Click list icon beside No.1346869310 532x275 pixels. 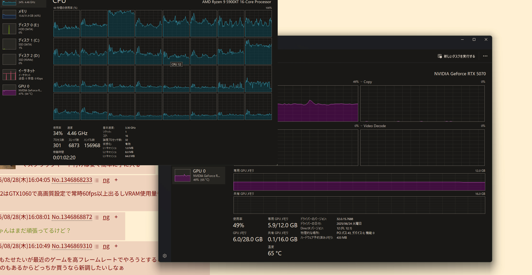[x=97, y=246]
